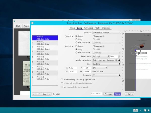The height and width of the screenshot is (113, 151).
Task: Click the Preferences window title icon
Action: (x=32, y=23)
